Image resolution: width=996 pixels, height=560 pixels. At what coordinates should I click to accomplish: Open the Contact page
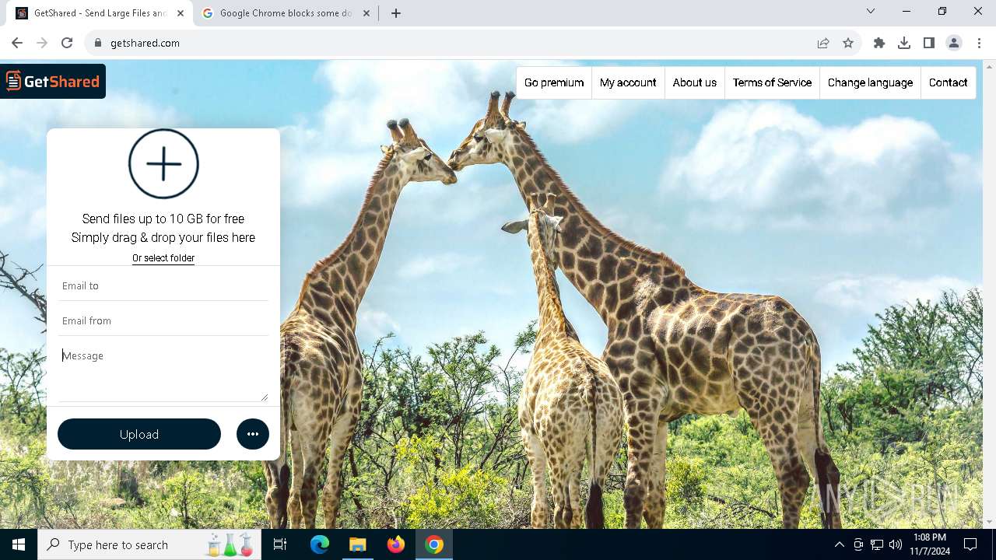tap(948, 82)
